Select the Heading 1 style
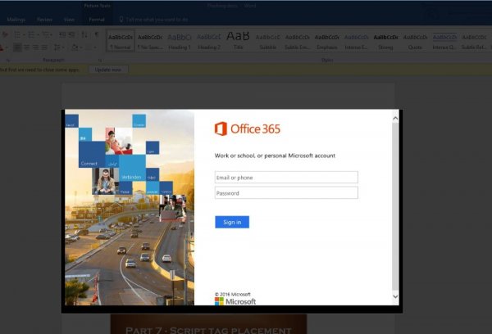 [179, 42]
